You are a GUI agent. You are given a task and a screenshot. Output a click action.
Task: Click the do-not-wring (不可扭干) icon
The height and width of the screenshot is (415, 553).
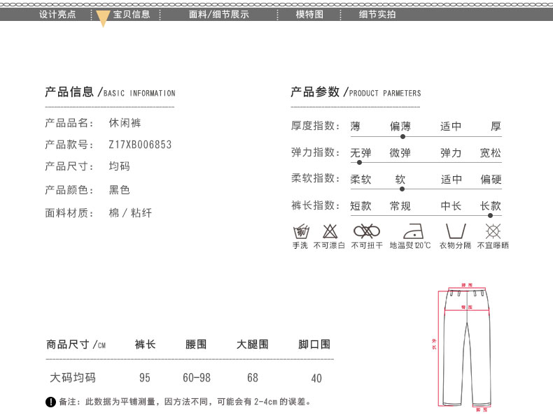click(366, 231)
